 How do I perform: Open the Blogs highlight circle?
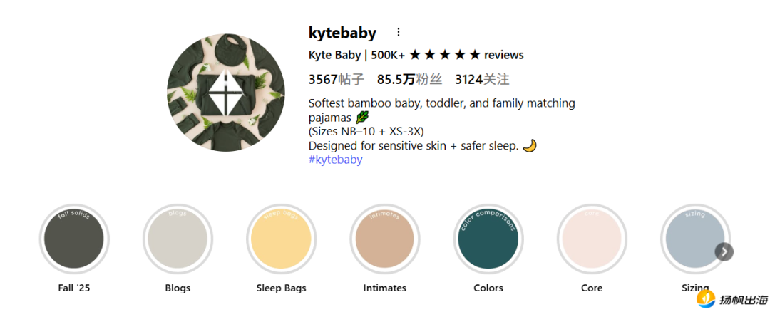[178, 239]
